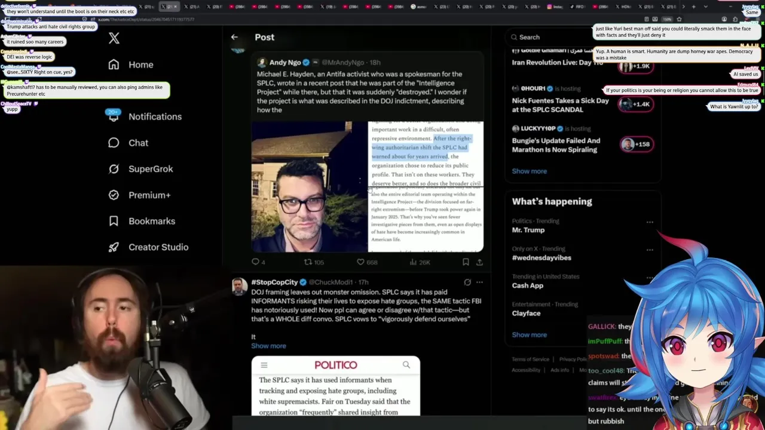Open Andy Ngo's avatar
The image size is (765, 430).
(262, 62)
